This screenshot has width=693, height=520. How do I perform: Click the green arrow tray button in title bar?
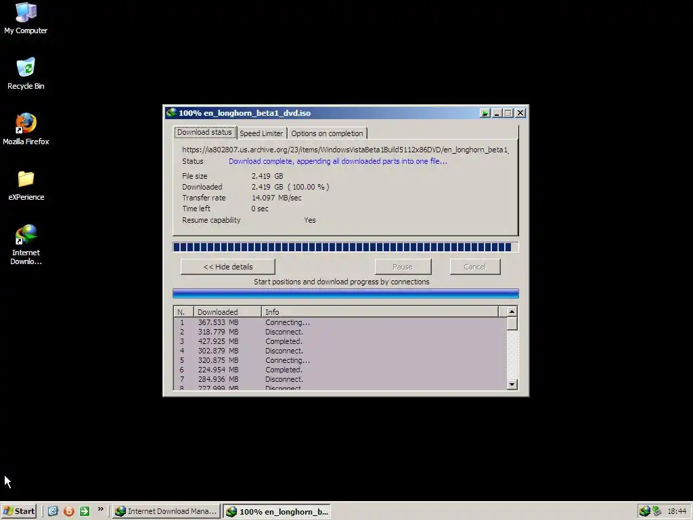(x=485, y=113)
